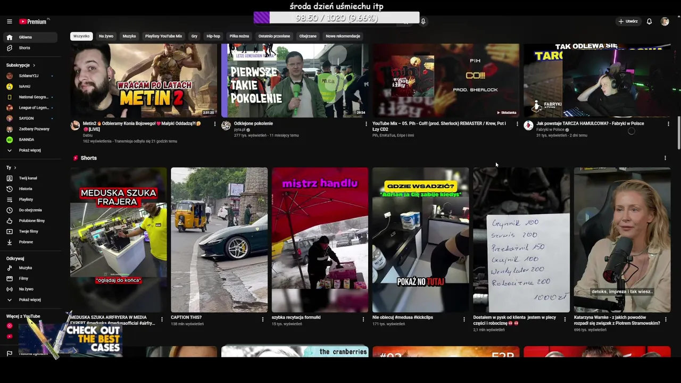Open the Do obejrzenia list
Screen dimensions: 681x383
coord(30,210)
